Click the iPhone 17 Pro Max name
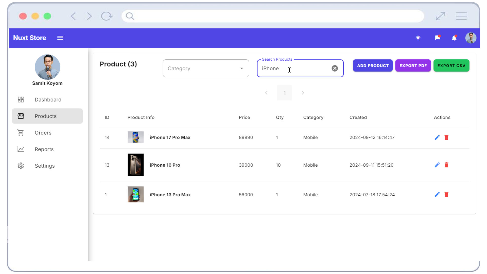 point(170,137)
